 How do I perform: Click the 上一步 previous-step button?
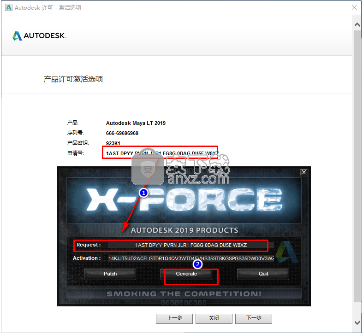pos(174,318)
